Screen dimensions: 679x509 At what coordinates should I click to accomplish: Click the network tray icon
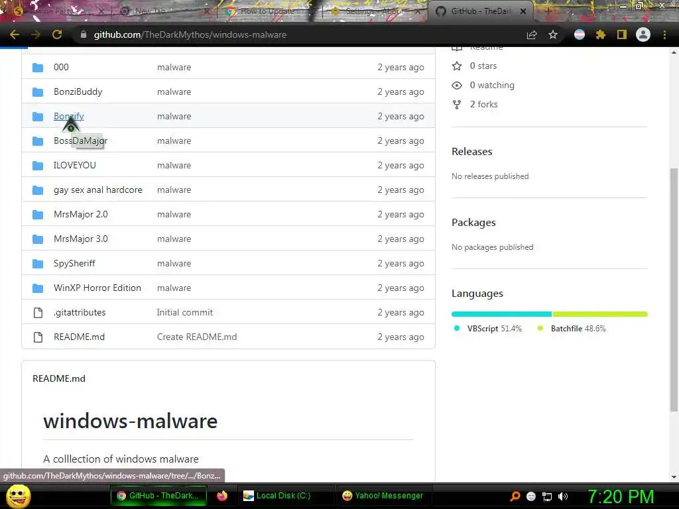(547, 496)
